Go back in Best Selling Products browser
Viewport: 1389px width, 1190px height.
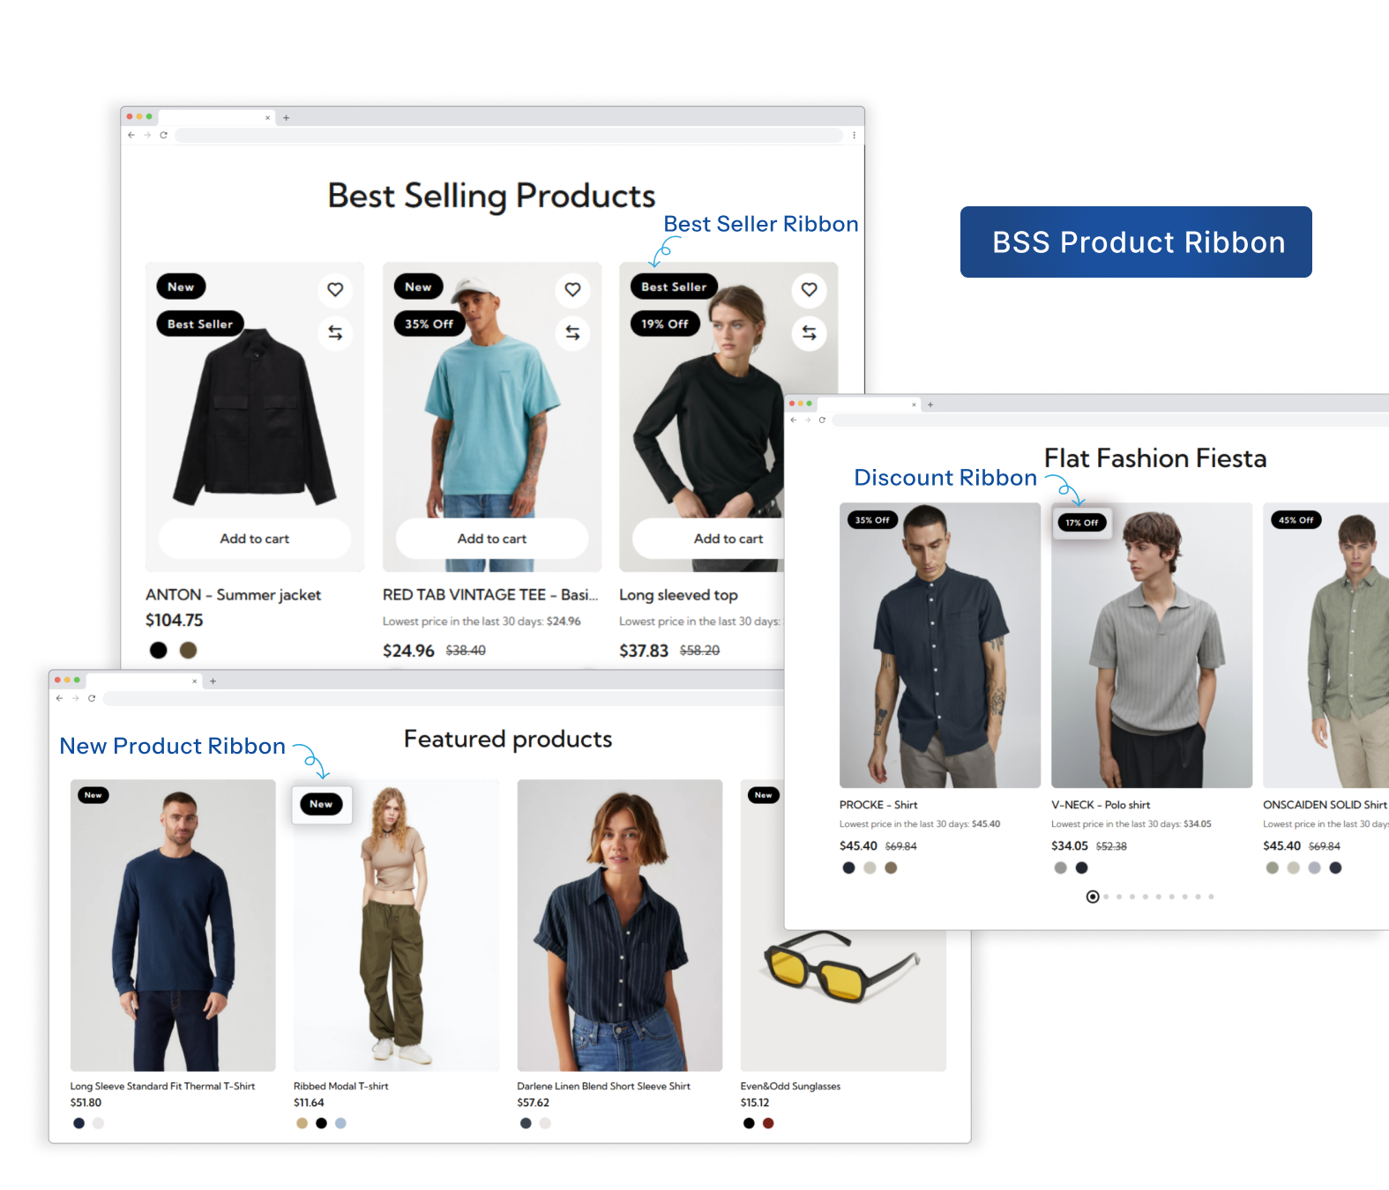[x=131, y=135]
